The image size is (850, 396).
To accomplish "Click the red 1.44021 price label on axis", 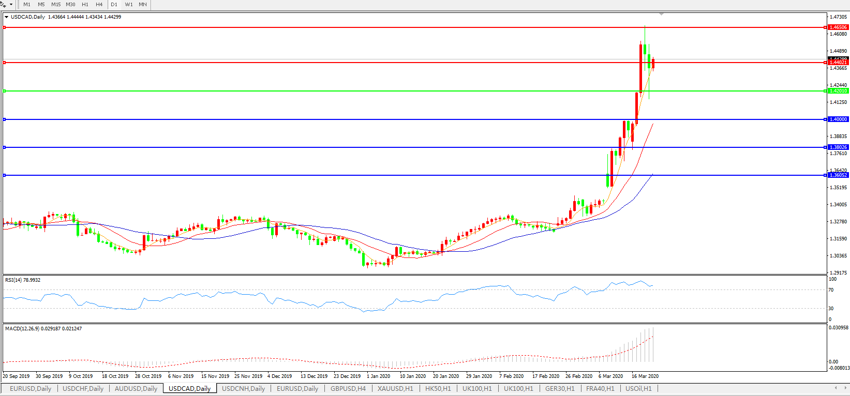I will [838, 63].
